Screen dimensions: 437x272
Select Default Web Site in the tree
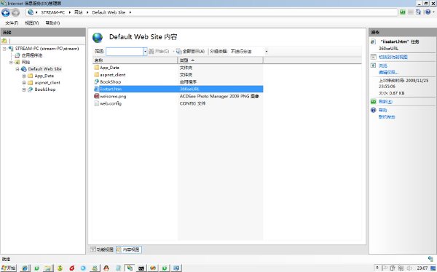point(44,69)
